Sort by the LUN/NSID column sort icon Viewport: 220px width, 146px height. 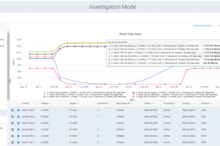[110, 104]
